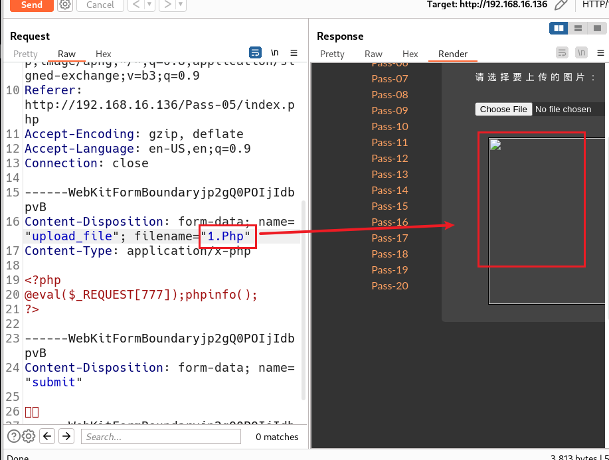Click the <?php opening tag line

[x=43, y=280]
